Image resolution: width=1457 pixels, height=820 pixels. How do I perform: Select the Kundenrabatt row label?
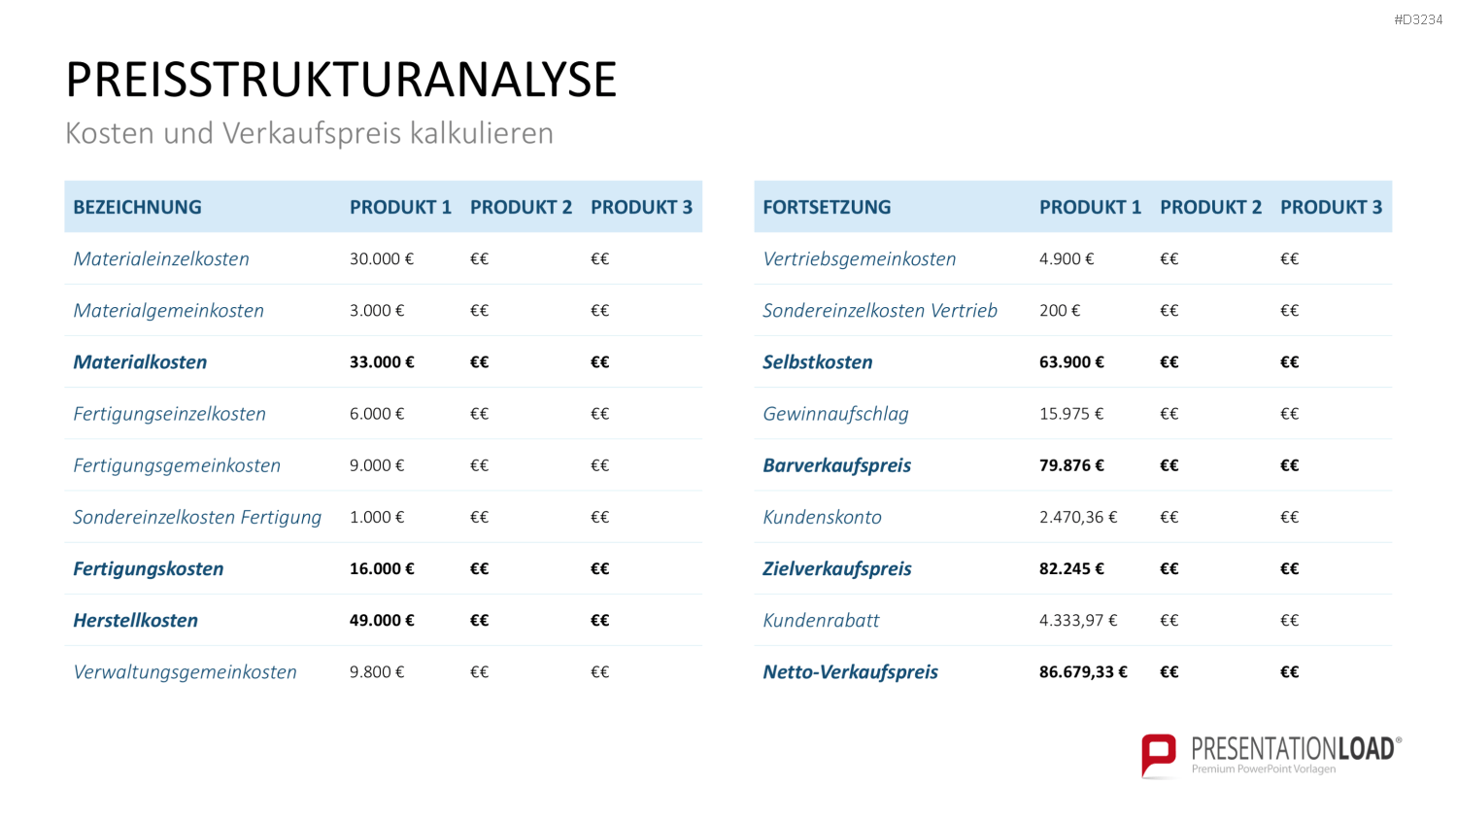pyautogui.click(x=821, y=621)
